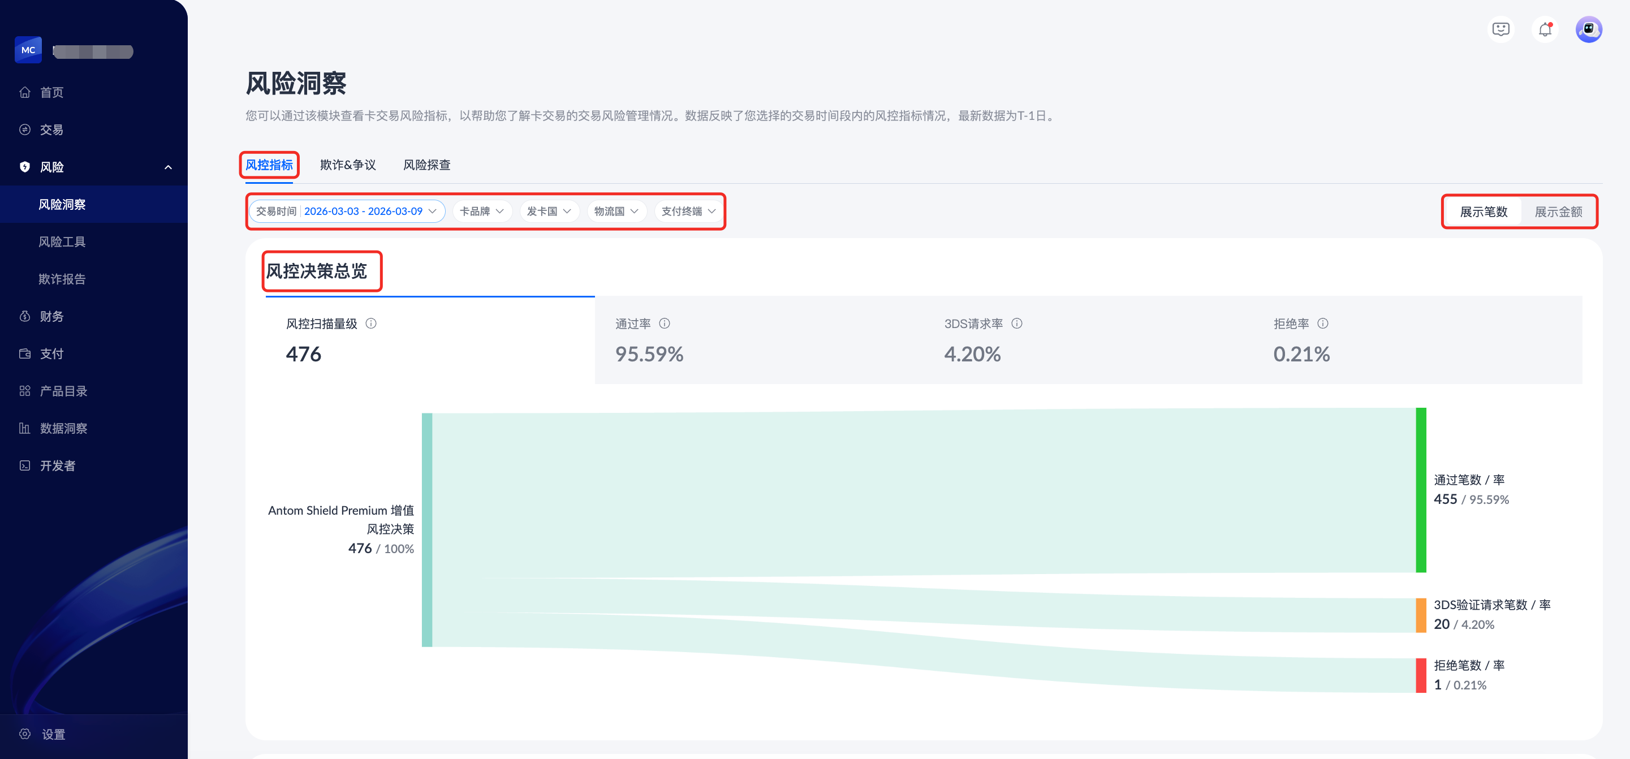
Task: Collapse the 风险 sidebar section
Action: pos(167,167)
